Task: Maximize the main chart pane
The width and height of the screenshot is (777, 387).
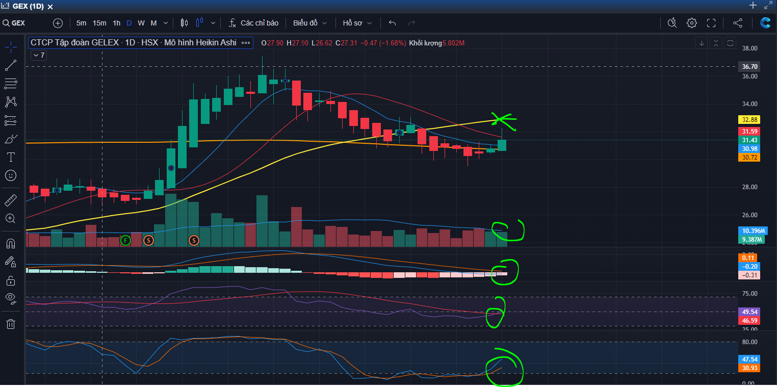Action: tap(731, 43)
